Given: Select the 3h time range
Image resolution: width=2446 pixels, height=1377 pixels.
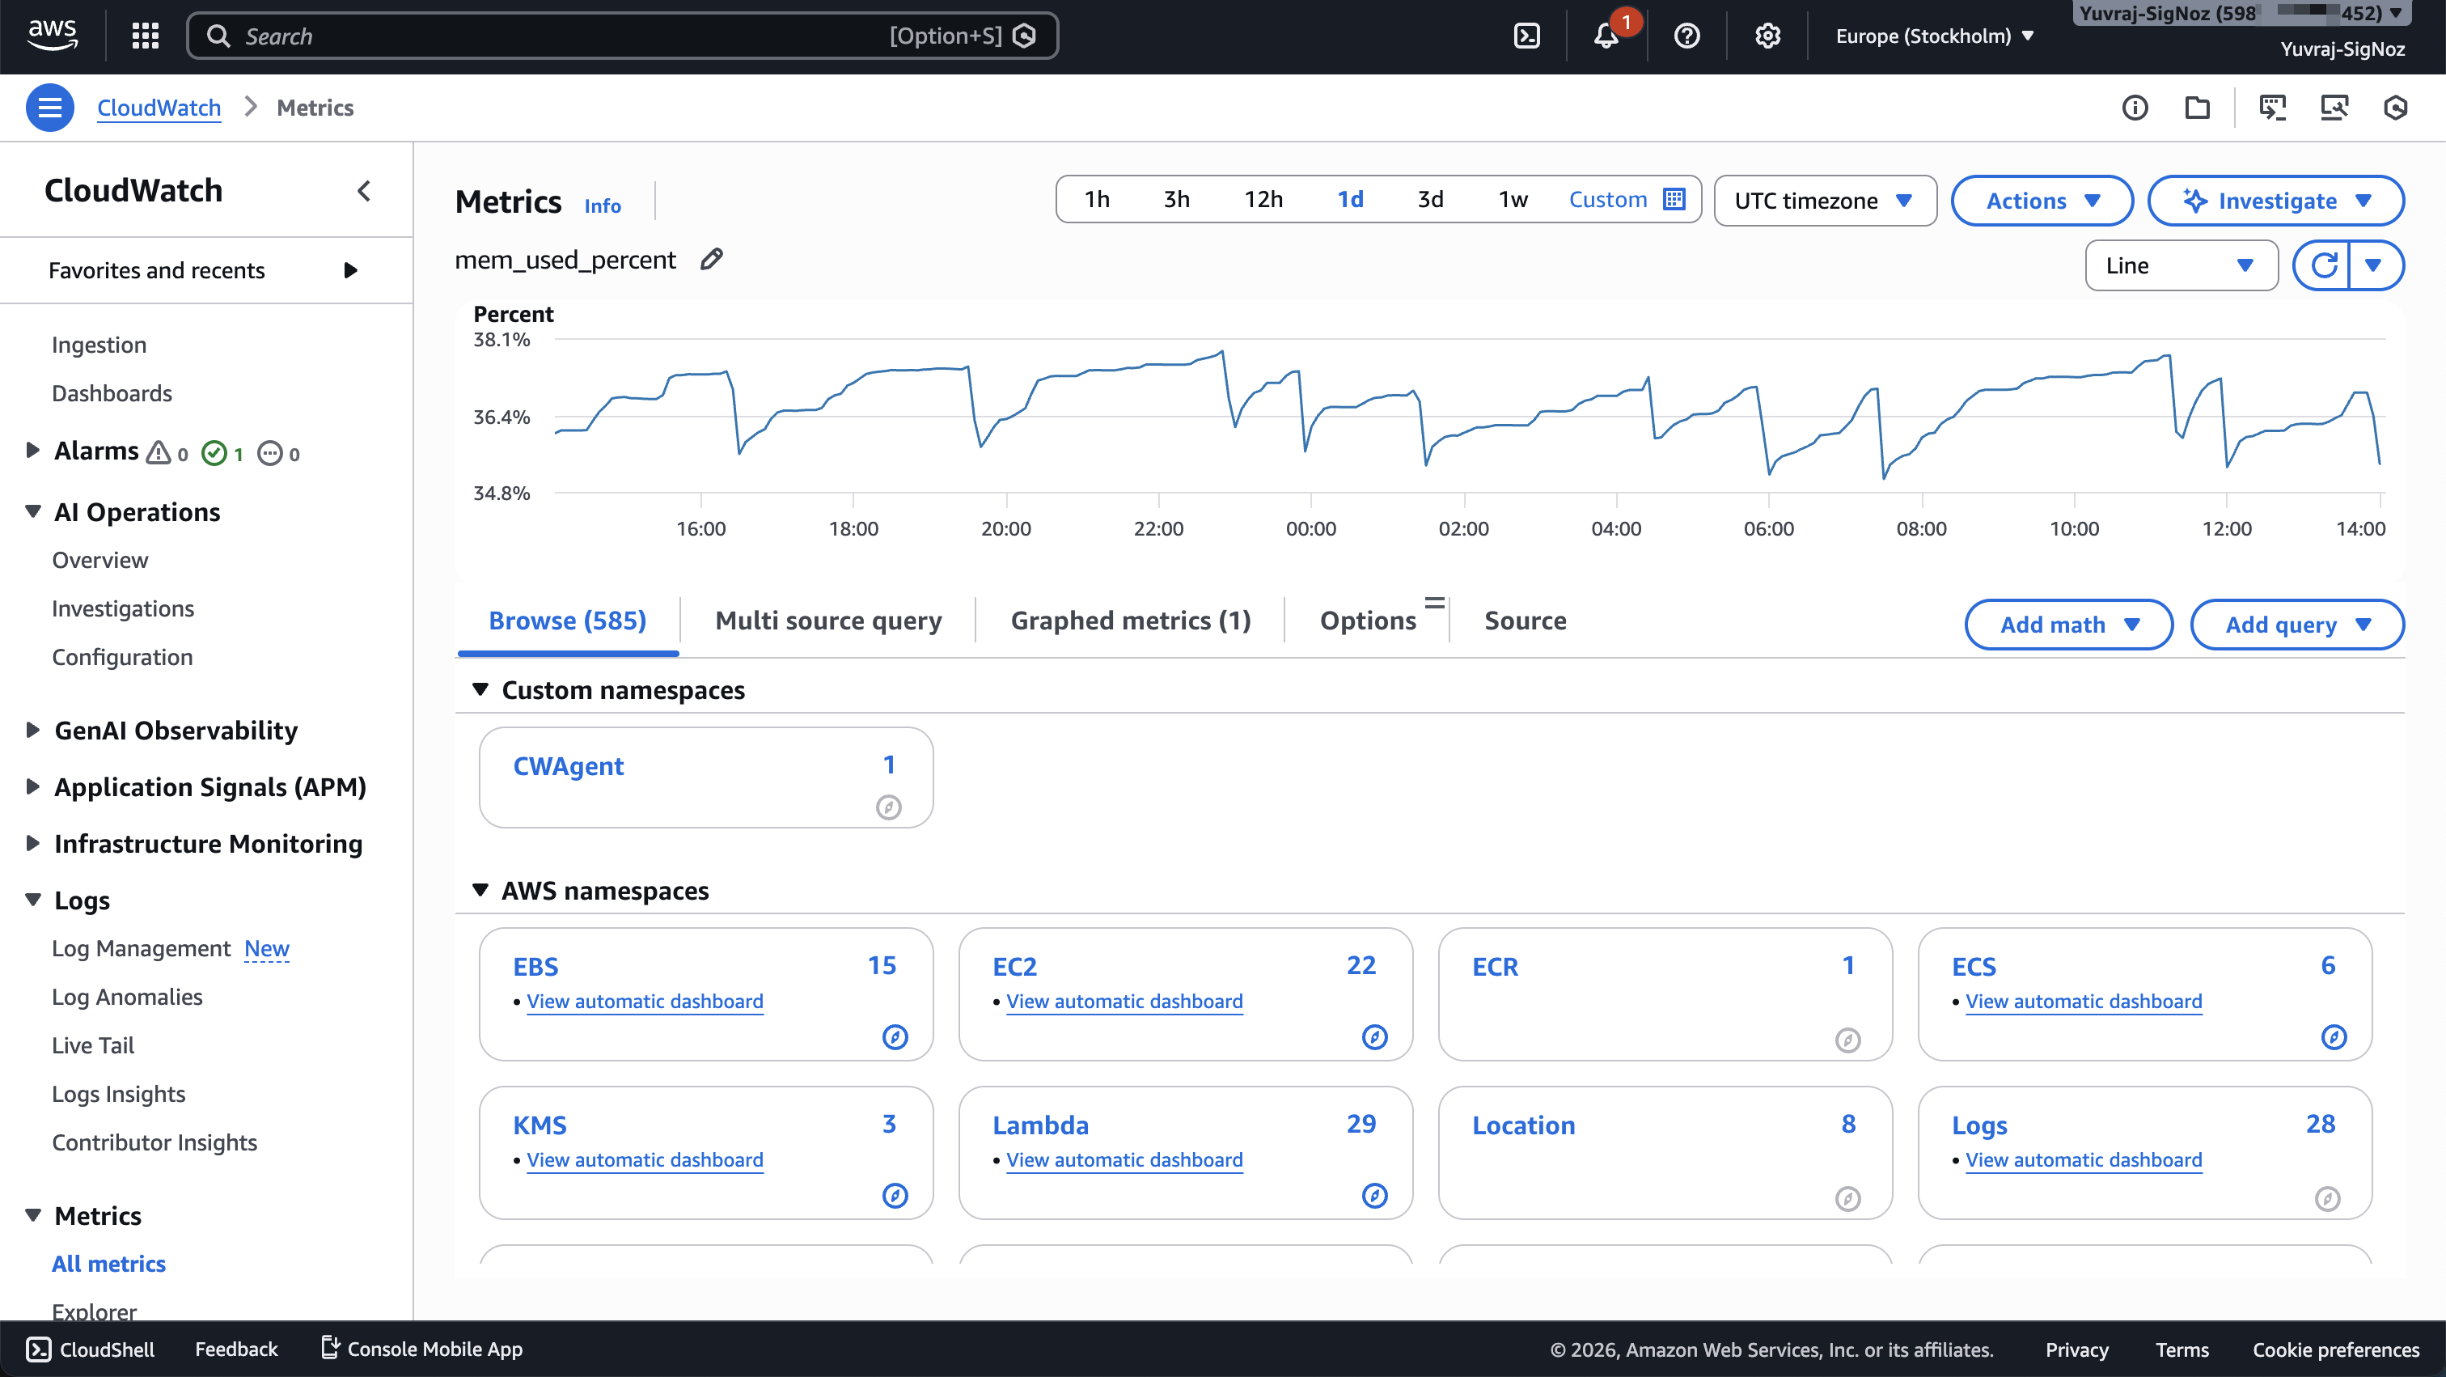Looking at the screenshot, I should point(1176,199).
